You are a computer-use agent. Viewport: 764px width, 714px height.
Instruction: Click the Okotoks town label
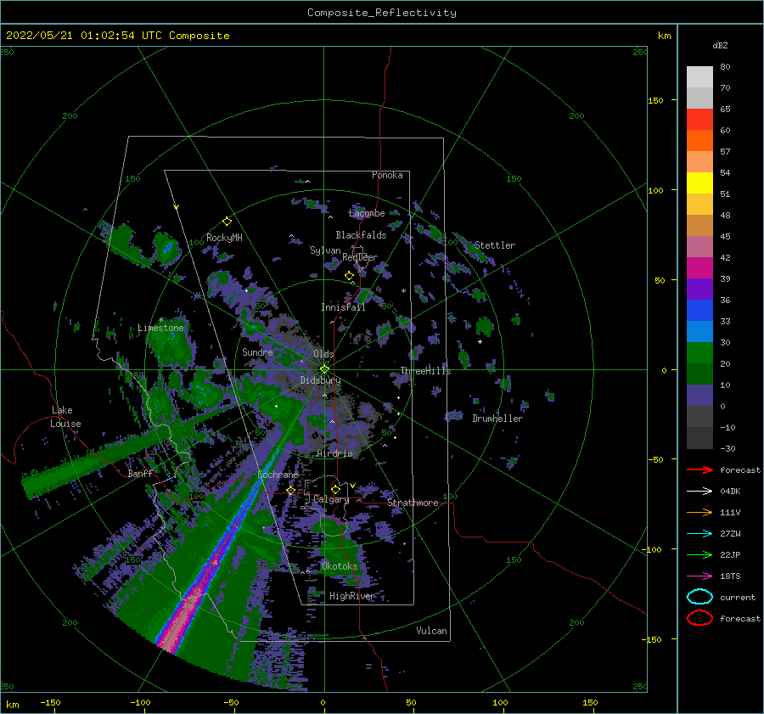coord(340,566)
